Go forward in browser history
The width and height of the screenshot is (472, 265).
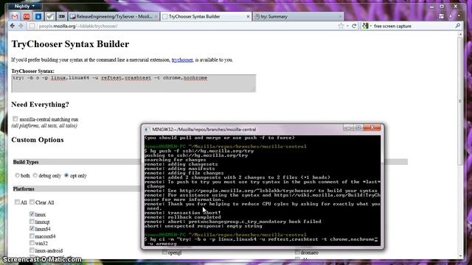pyautogui.click(x=21, y=26)
